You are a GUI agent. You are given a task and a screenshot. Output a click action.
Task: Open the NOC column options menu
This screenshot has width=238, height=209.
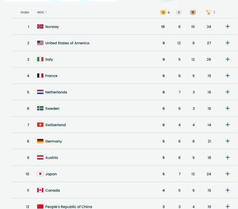coord(46,12)
